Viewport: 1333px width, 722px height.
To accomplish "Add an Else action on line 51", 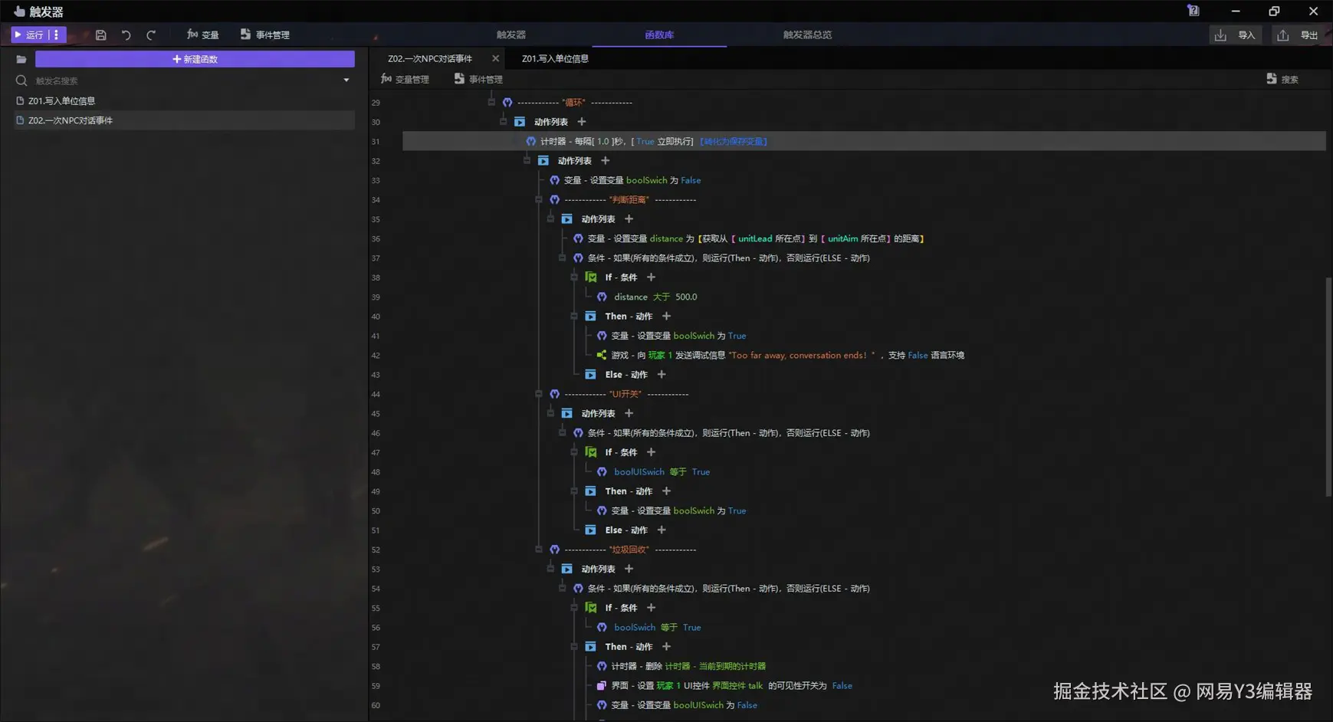I will (x=662, y=530).
